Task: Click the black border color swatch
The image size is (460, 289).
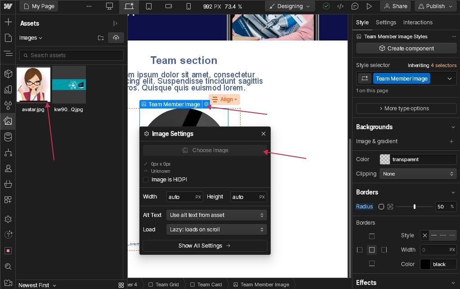Action: [x=425, y=264]
